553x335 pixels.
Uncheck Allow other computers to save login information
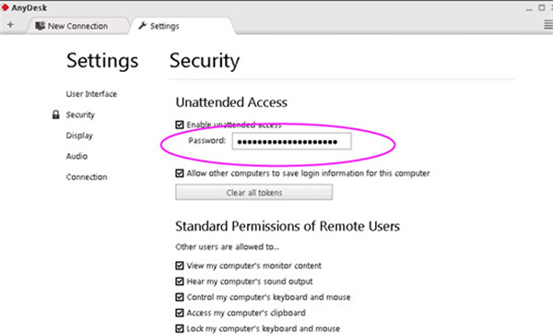point(180,173)
